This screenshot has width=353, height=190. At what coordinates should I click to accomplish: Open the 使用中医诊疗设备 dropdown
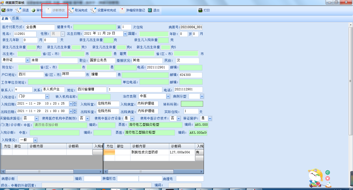point(132,118)
